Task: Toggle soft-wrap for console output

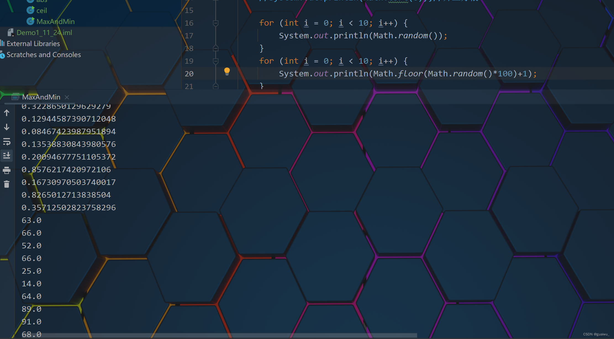Action: tap(7, 142)
